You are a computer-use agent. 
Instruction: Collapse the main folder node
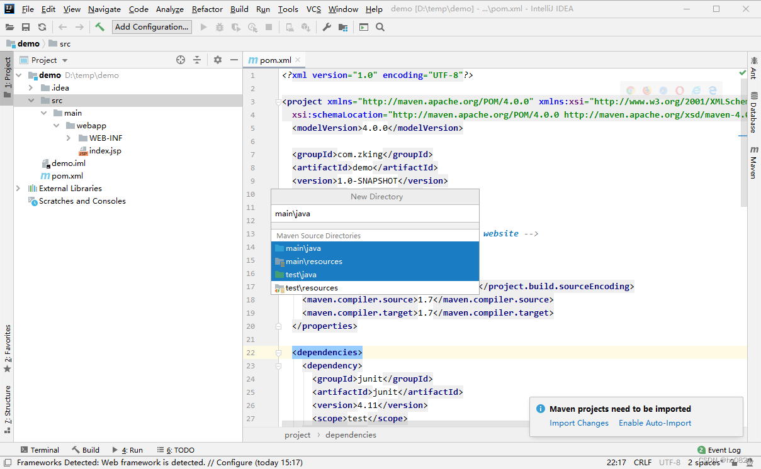[43, 113]
